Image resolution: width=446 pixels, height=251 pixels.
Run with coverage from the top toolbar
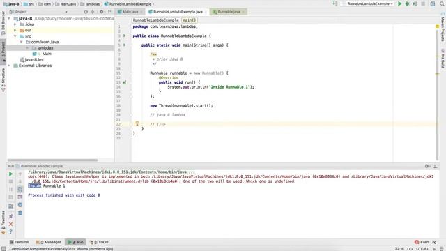[x=415, y=3]
